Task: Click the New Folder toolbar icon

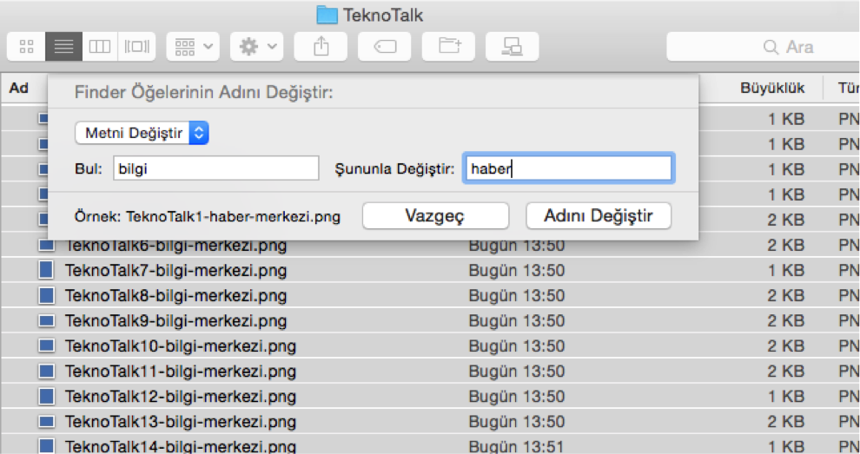Action: tap(448, 47)
